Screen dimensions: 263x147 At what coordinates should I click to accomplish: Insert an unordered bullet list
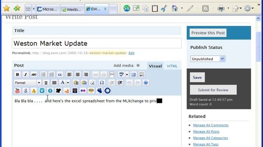(43, 74)
